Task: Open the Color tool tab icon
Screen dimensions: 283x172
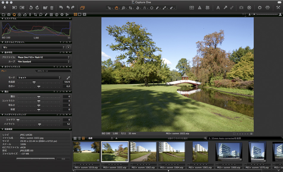Action: tap(19, 14)
